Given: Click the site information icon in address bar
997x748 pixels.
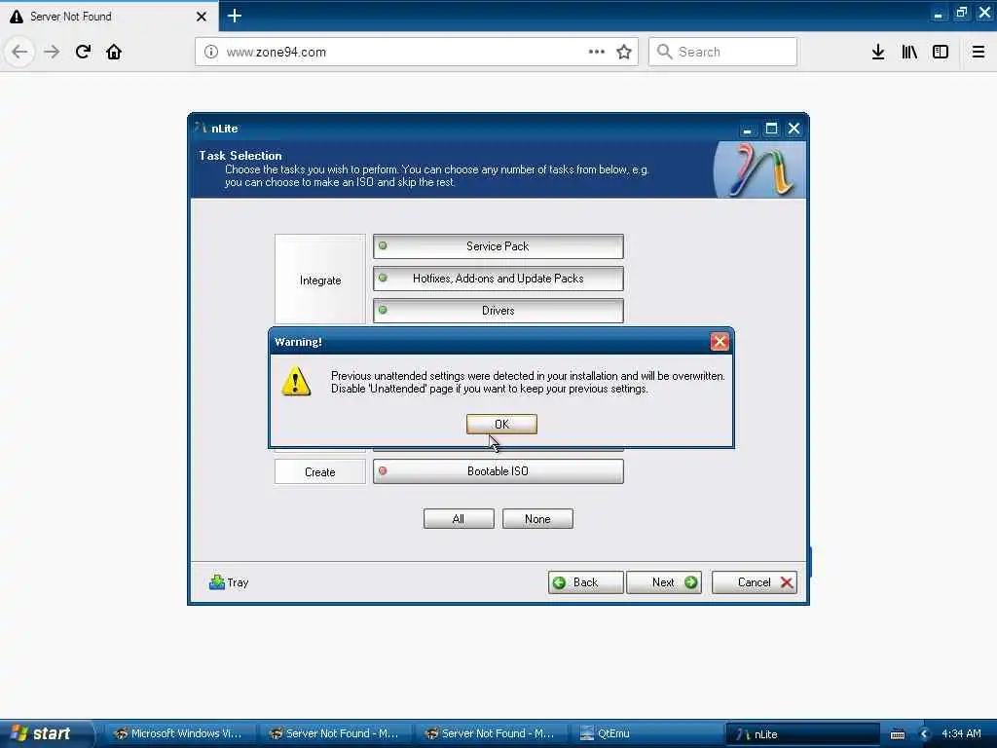Looking at the screenshot, I should (x=211, y=52).
